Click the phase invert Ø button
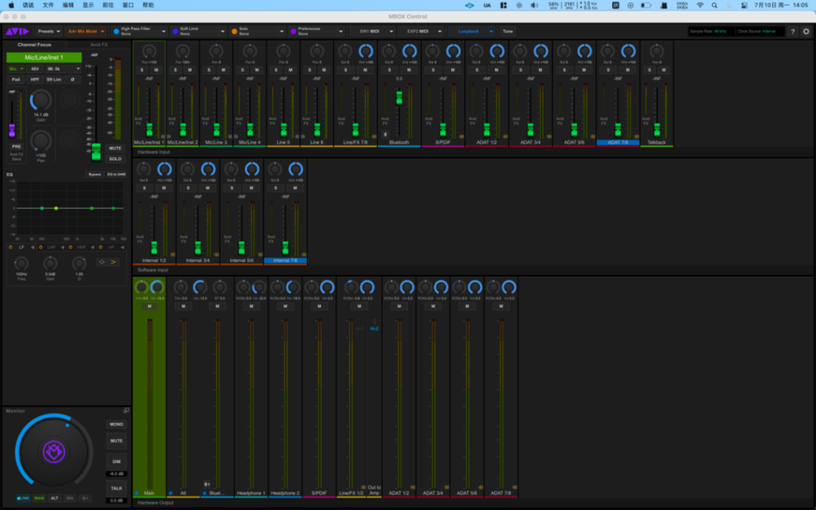816x510 pixels. (x=72, y=79)
